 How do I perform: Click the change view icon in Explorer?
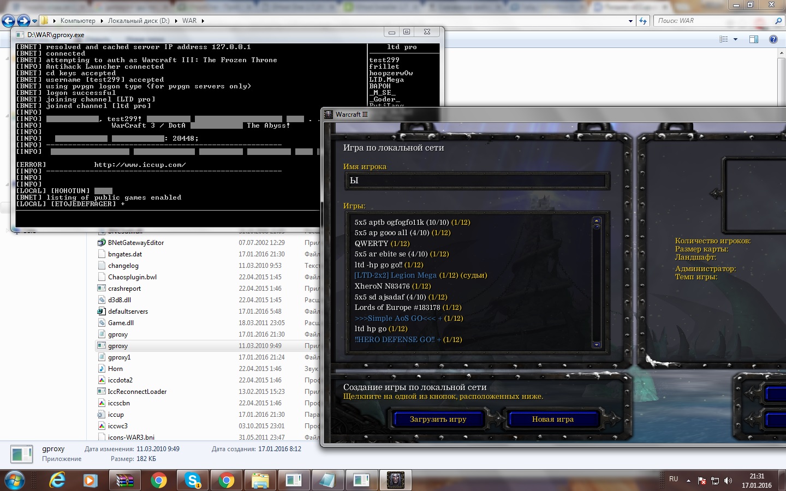[724, 39]
